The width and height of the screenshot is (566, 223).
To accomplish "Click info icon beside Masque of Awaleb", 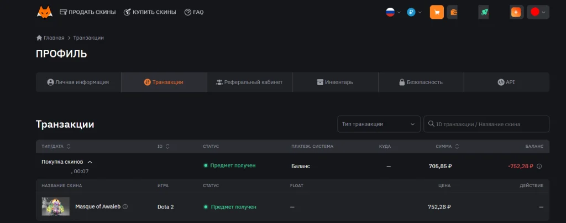I will click(125, 207).
